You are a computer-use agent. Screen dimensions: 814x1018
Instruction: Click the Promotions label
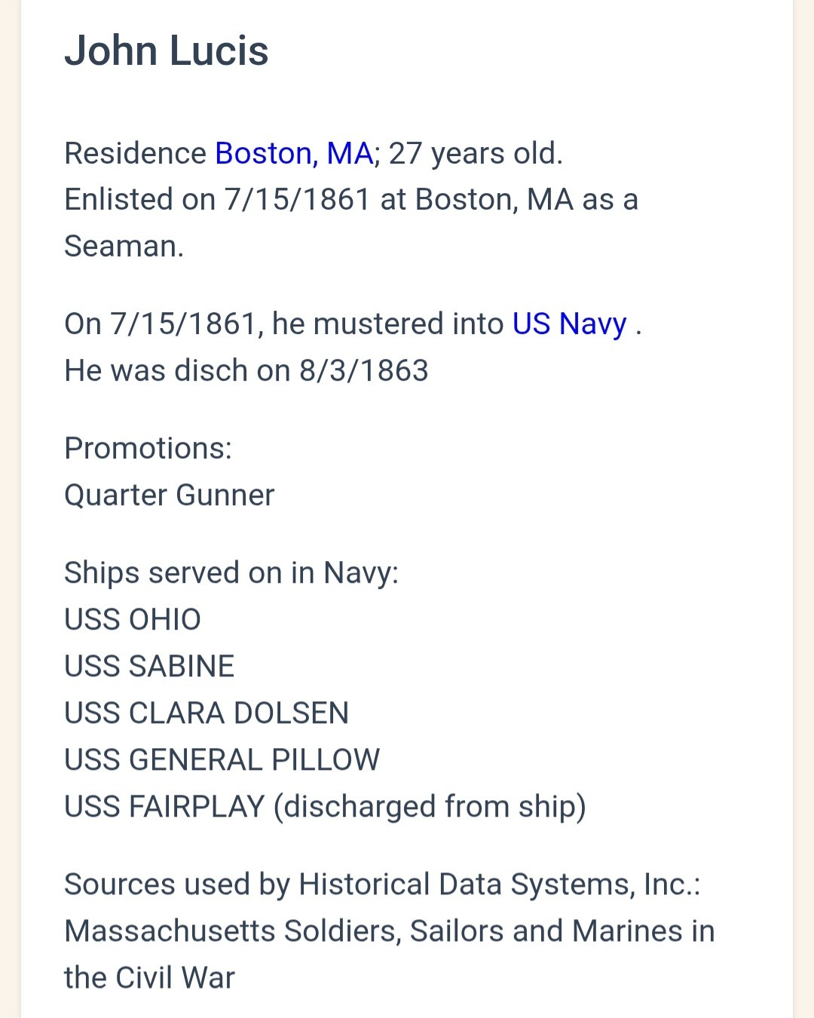tap(148, 449)
